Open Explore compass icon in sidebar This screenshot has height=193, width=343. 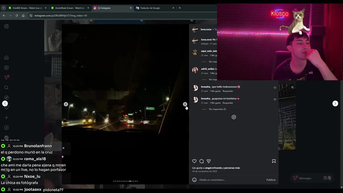6,98
